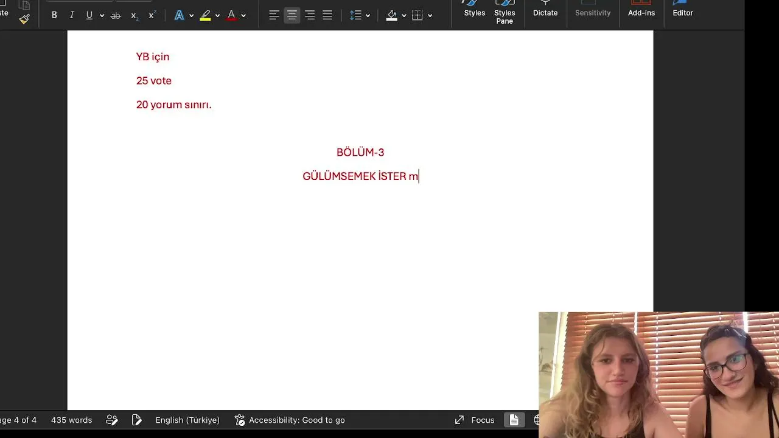Click the 'GÜLÜMSEMEK İSTER m' line

click(360, 176)
